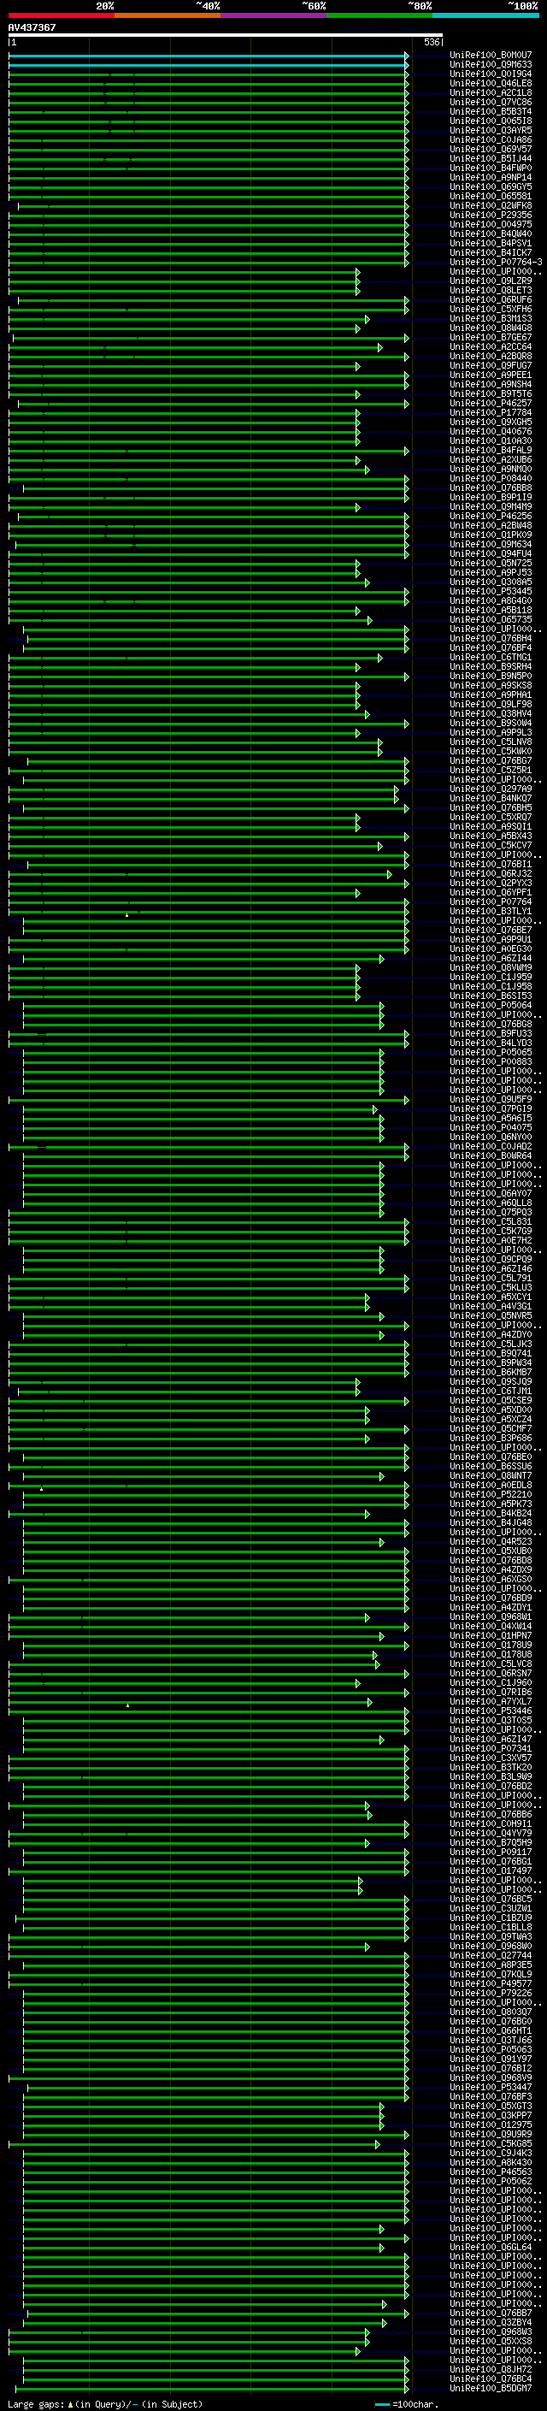Click the UniRef100_A8K430 label
The width and height of the screenshot is (547, 2411).
[x=491, y=2162]
